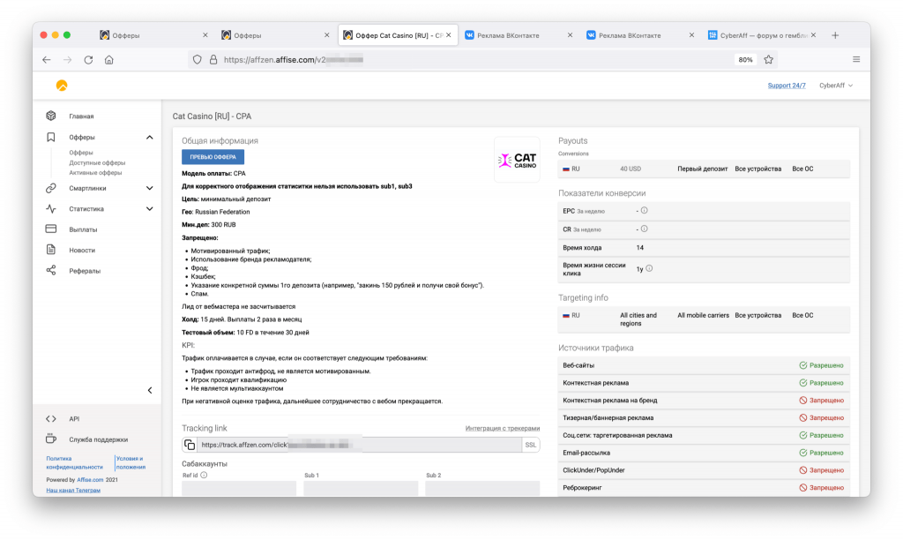The height and width of the screenshot is (540, 903).
Task: Click the Рефералы share icon
Action: [x=51, y=270]
